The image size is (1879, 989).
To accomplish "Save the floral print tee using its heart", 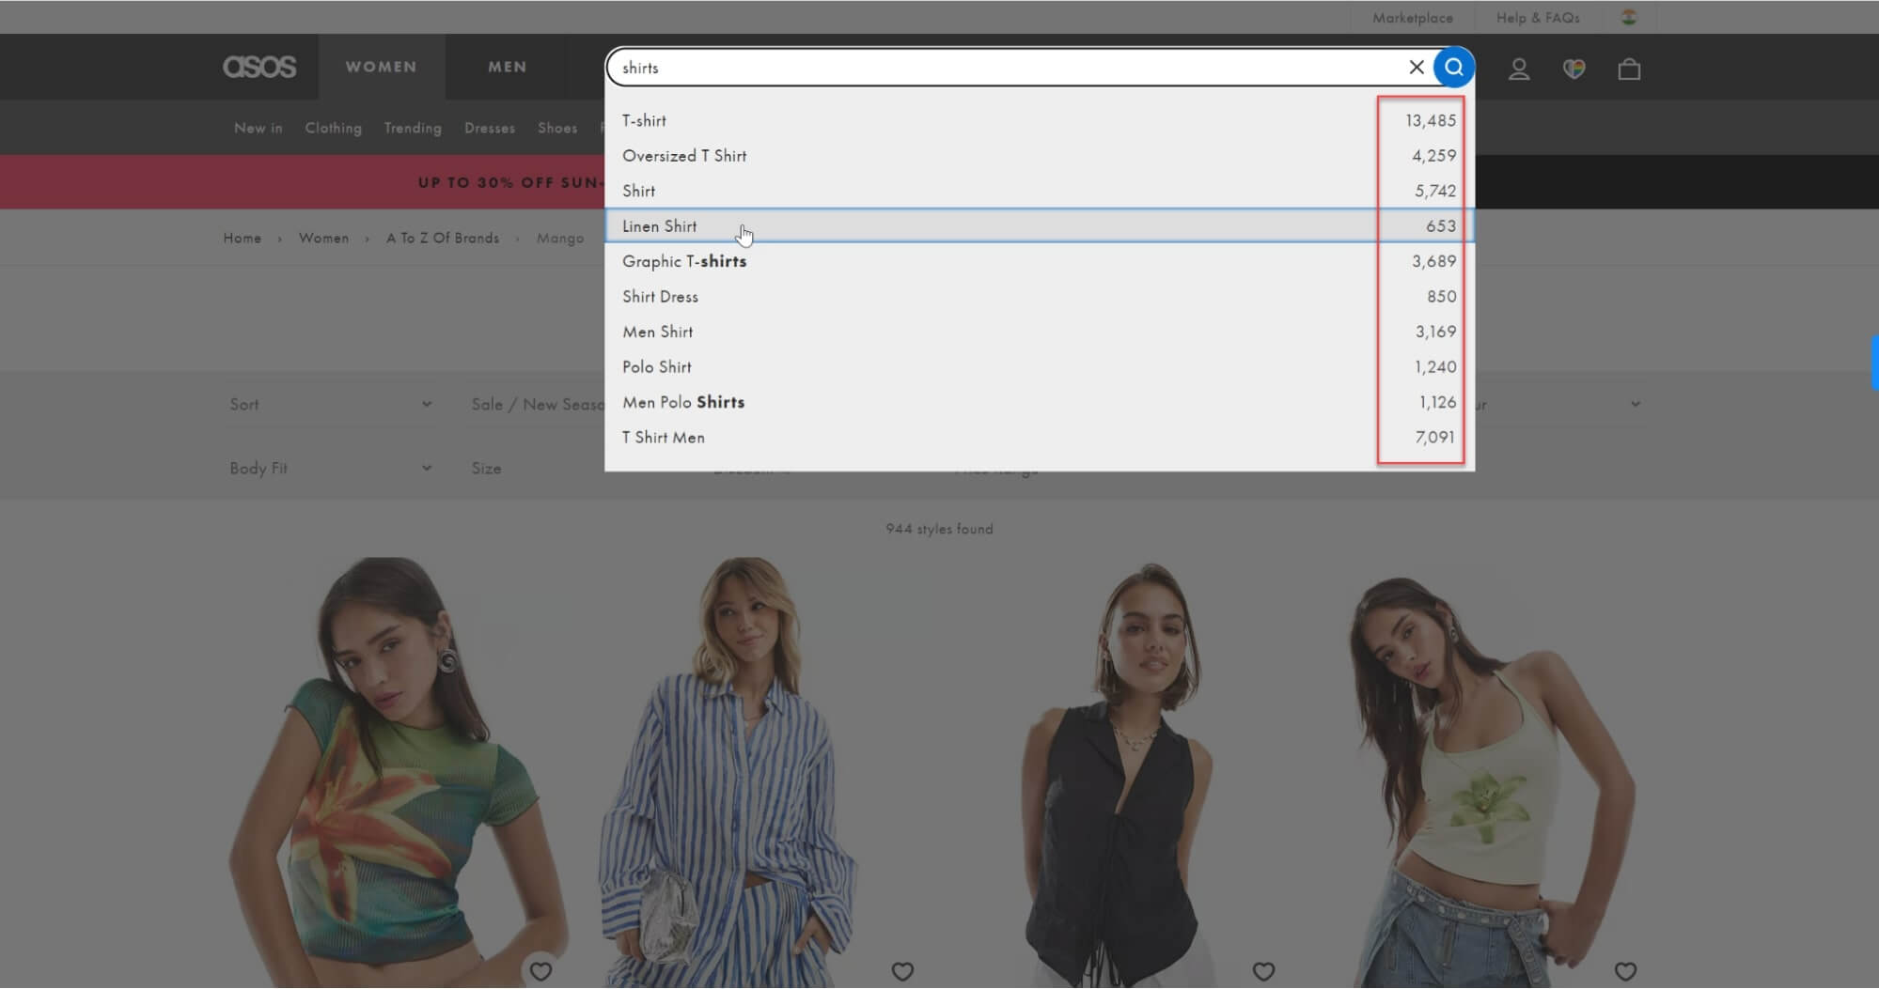I will [x=541, y=972].
